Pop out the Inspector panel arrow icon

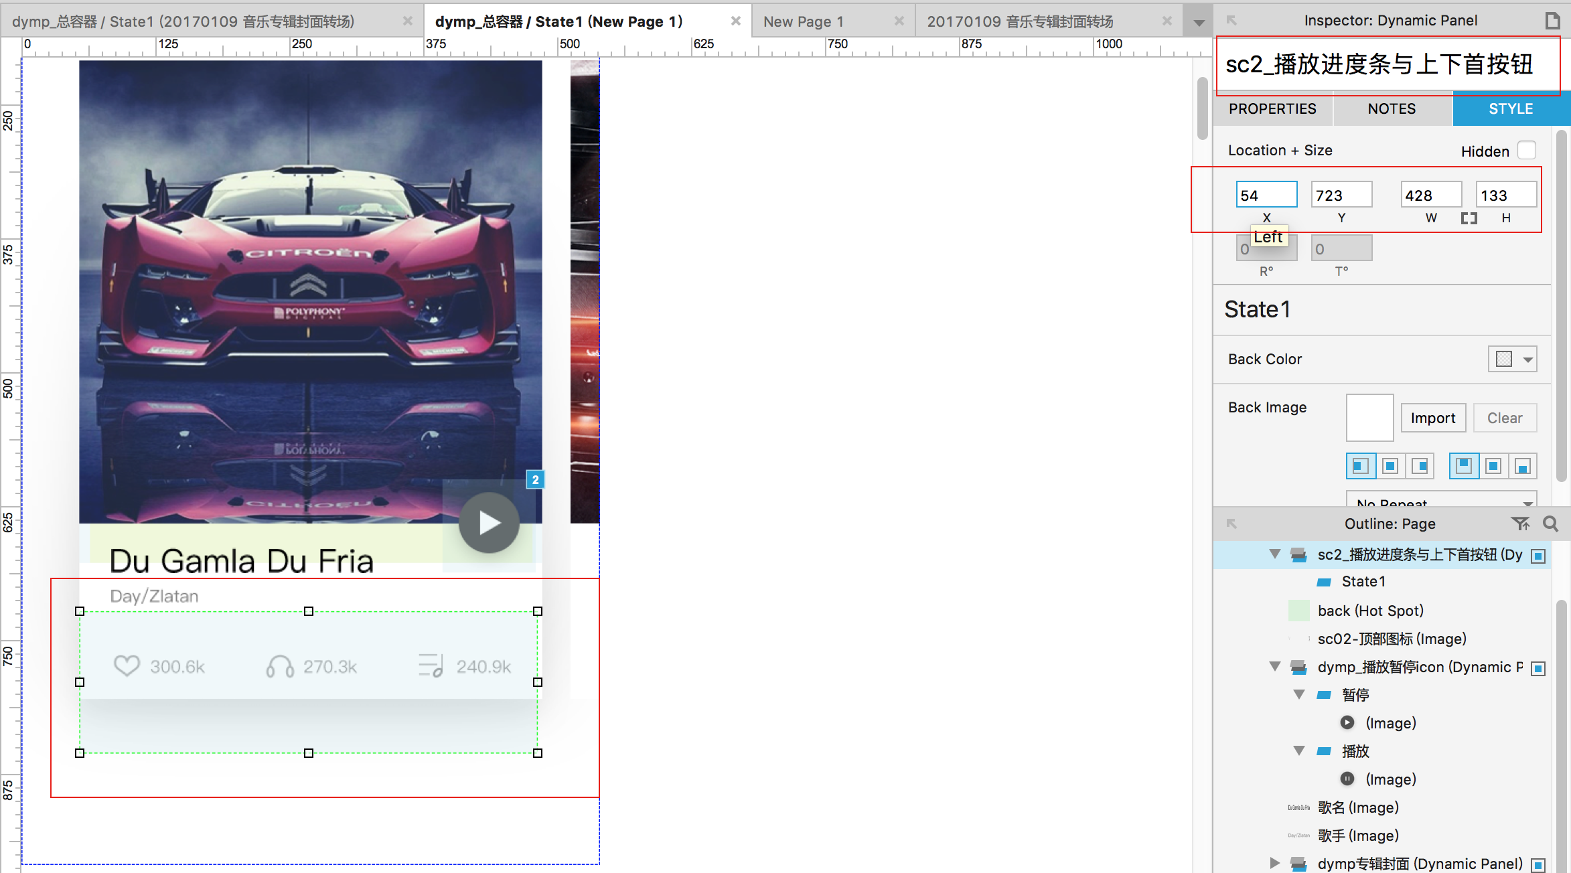(x=1231, y=21)
